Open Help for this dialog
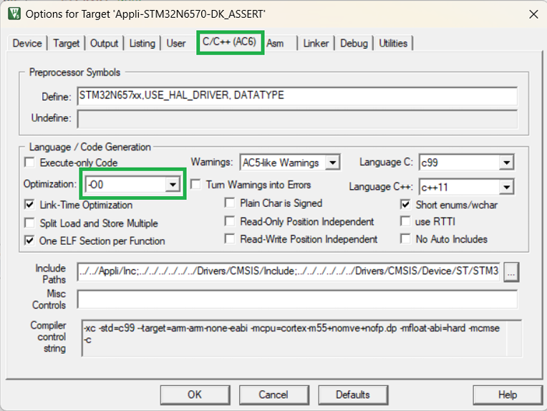The width and height of the screenshot is (547, 411). (x=508, y=395)
